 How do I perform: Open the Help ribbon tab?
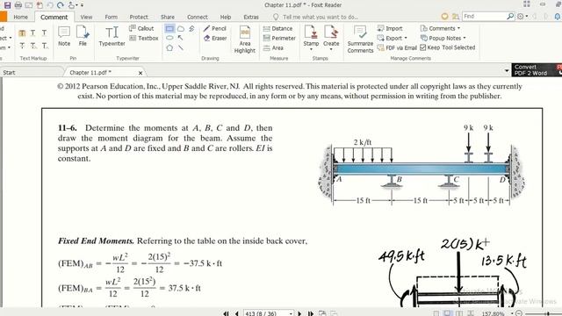click(x=226, y=17)
